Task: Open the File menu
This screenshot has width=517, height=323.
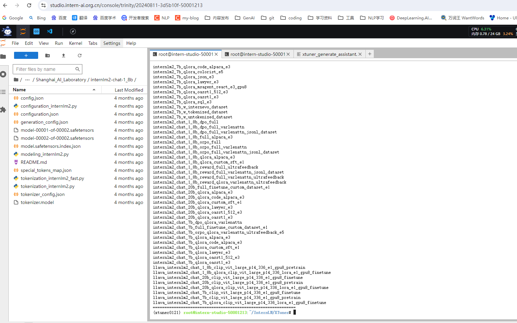Action: (15, 43)
